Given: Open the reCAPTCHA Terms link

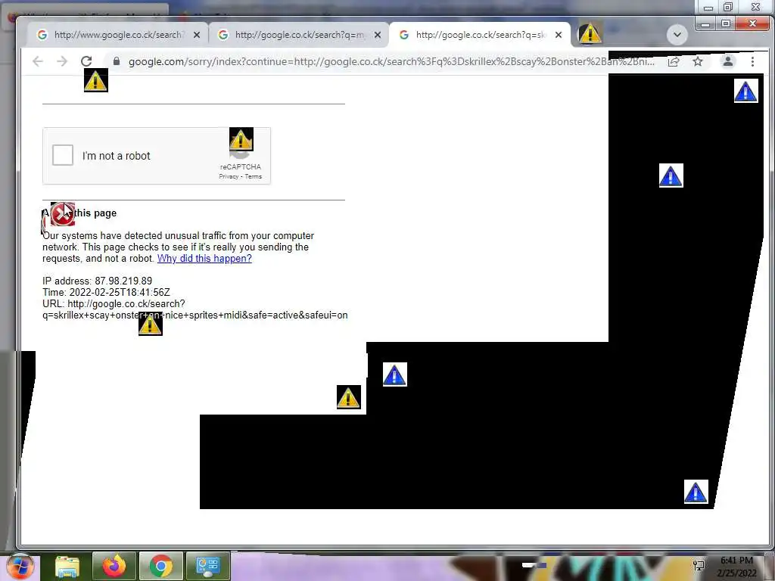Looking at the screenshot, I should 254,176.
